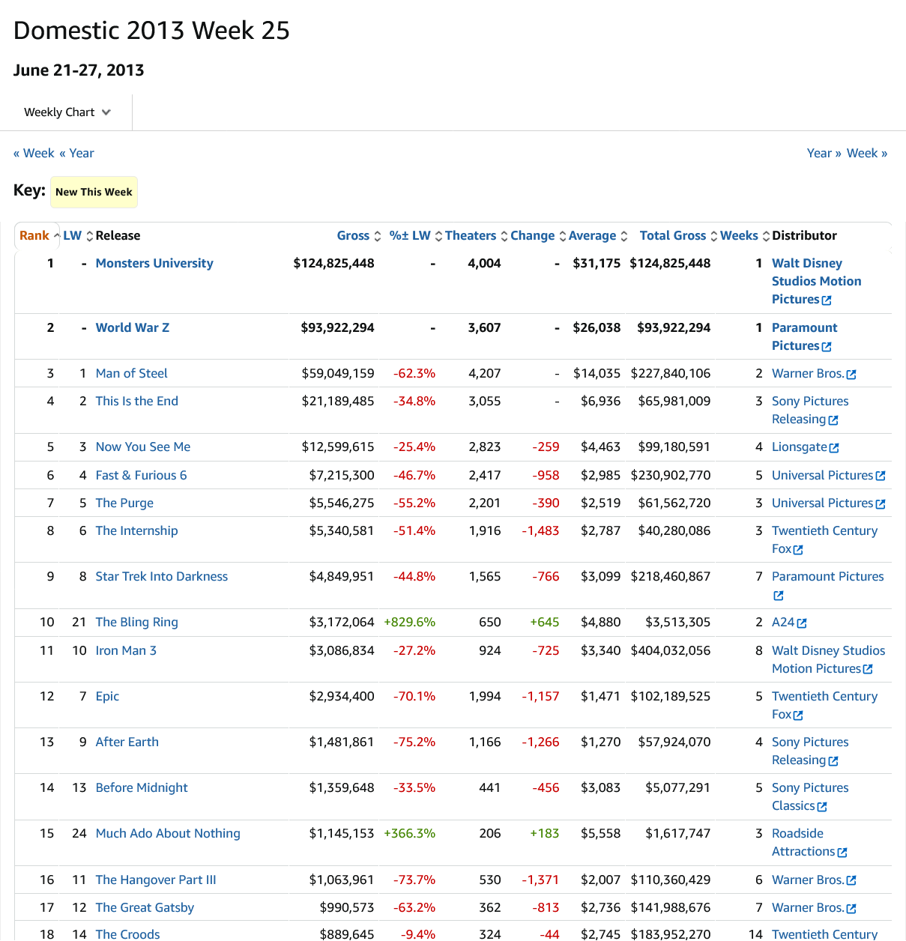Viewport: 906px width, 941px height.
Task: Sort by LW column header
Action: [x=78, y=235]
